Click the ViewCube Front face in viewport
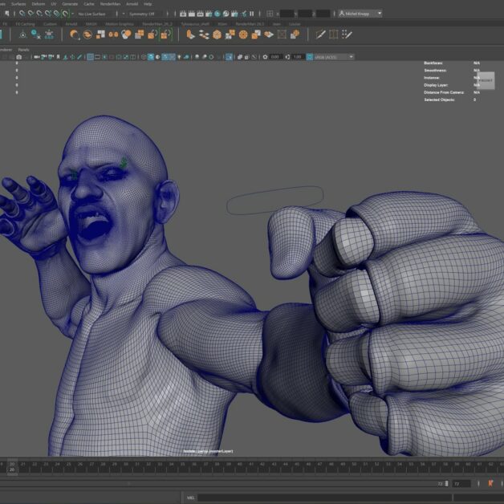Viewport: 504px width, 504px height. (486, 80)
